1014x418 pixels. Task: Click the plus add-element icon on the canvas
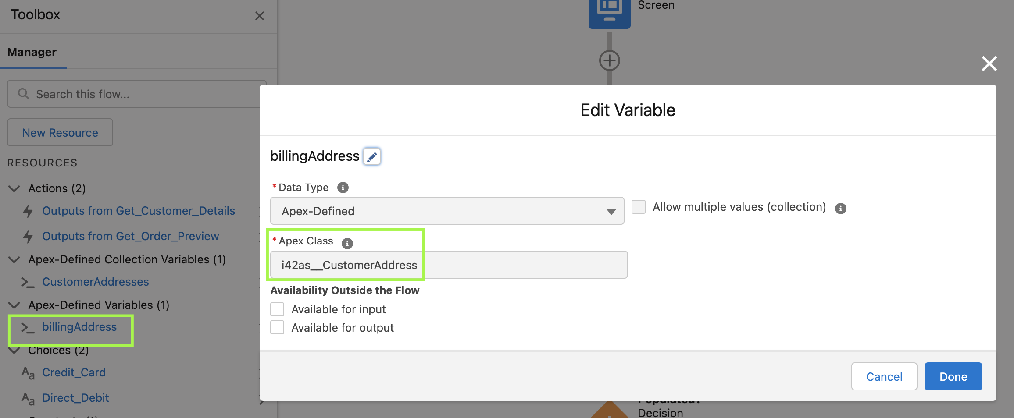[610, 60]
